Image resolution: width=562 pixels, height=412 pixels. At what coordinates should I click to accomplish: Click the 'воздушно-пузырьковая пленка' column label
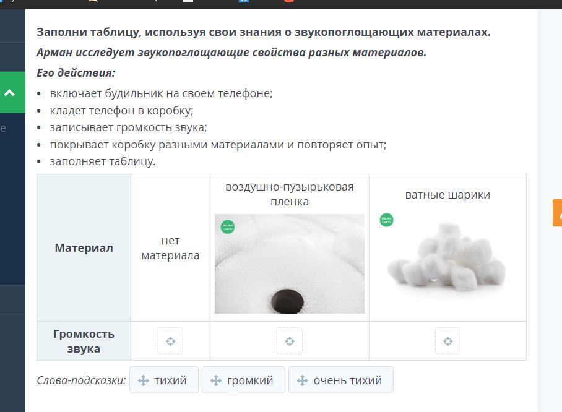[290, 194]
